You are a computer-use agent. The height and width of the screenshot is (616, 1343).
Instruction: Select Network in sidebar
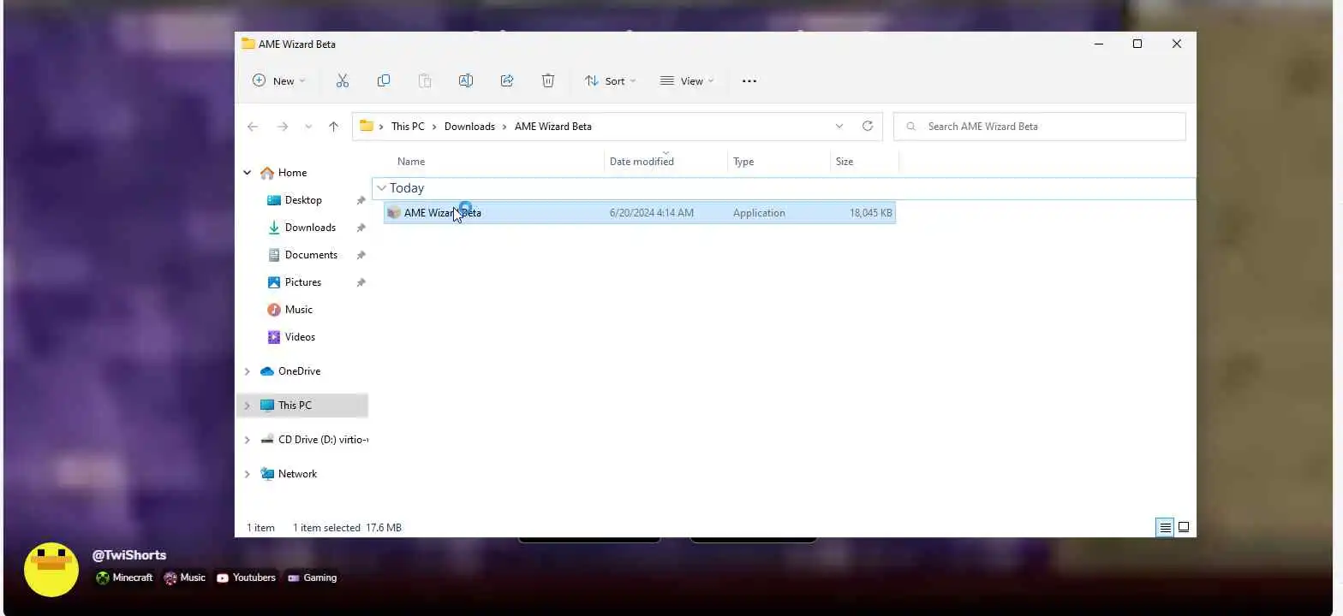point(297,474)
